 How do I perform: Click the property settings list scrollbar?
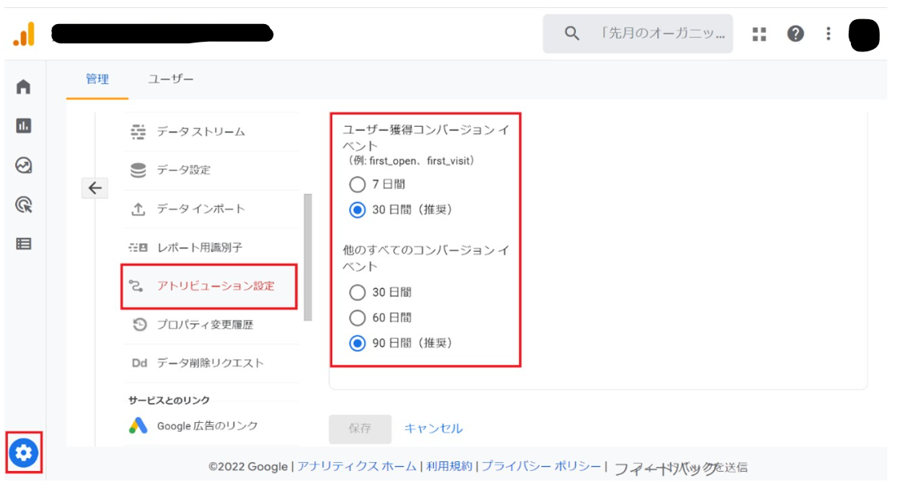point(307,257)
